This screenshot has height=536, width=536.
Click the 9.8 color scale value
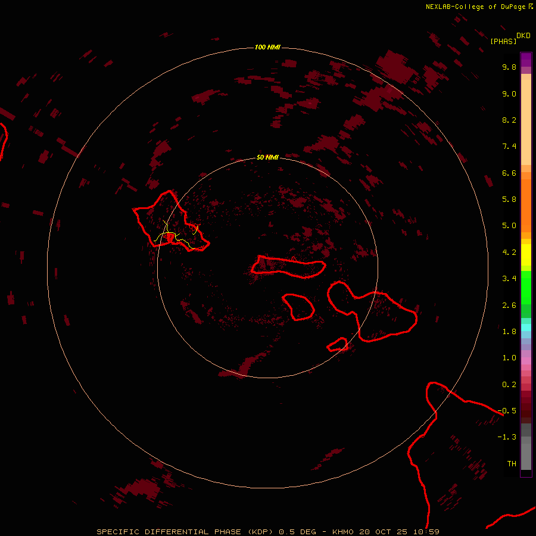509,67
